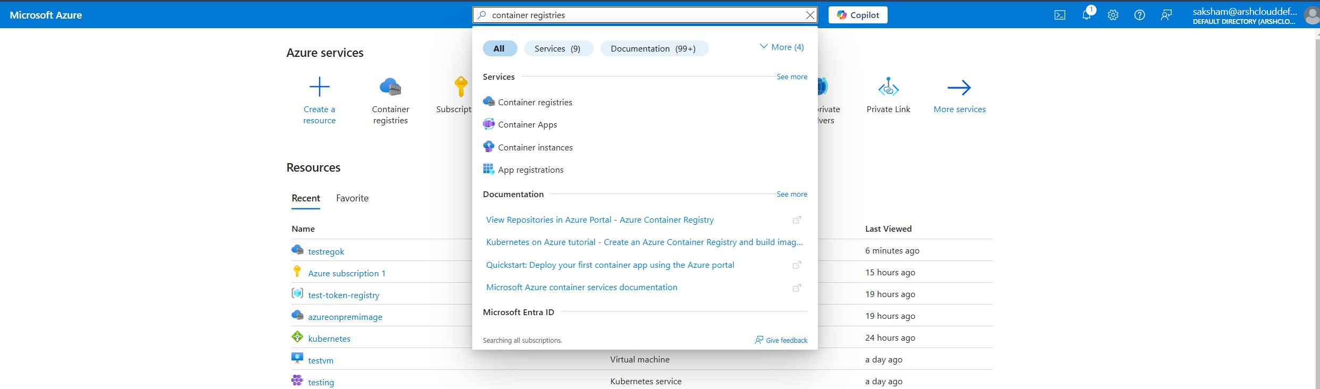Select the Services (9) filter pill

558,48
